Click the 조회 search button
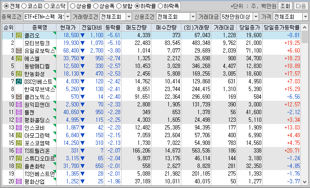 [x=285, y=6]
